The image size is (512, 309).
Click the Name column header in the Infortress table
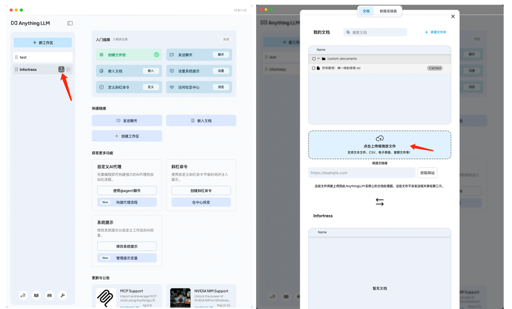click(322, 232)
